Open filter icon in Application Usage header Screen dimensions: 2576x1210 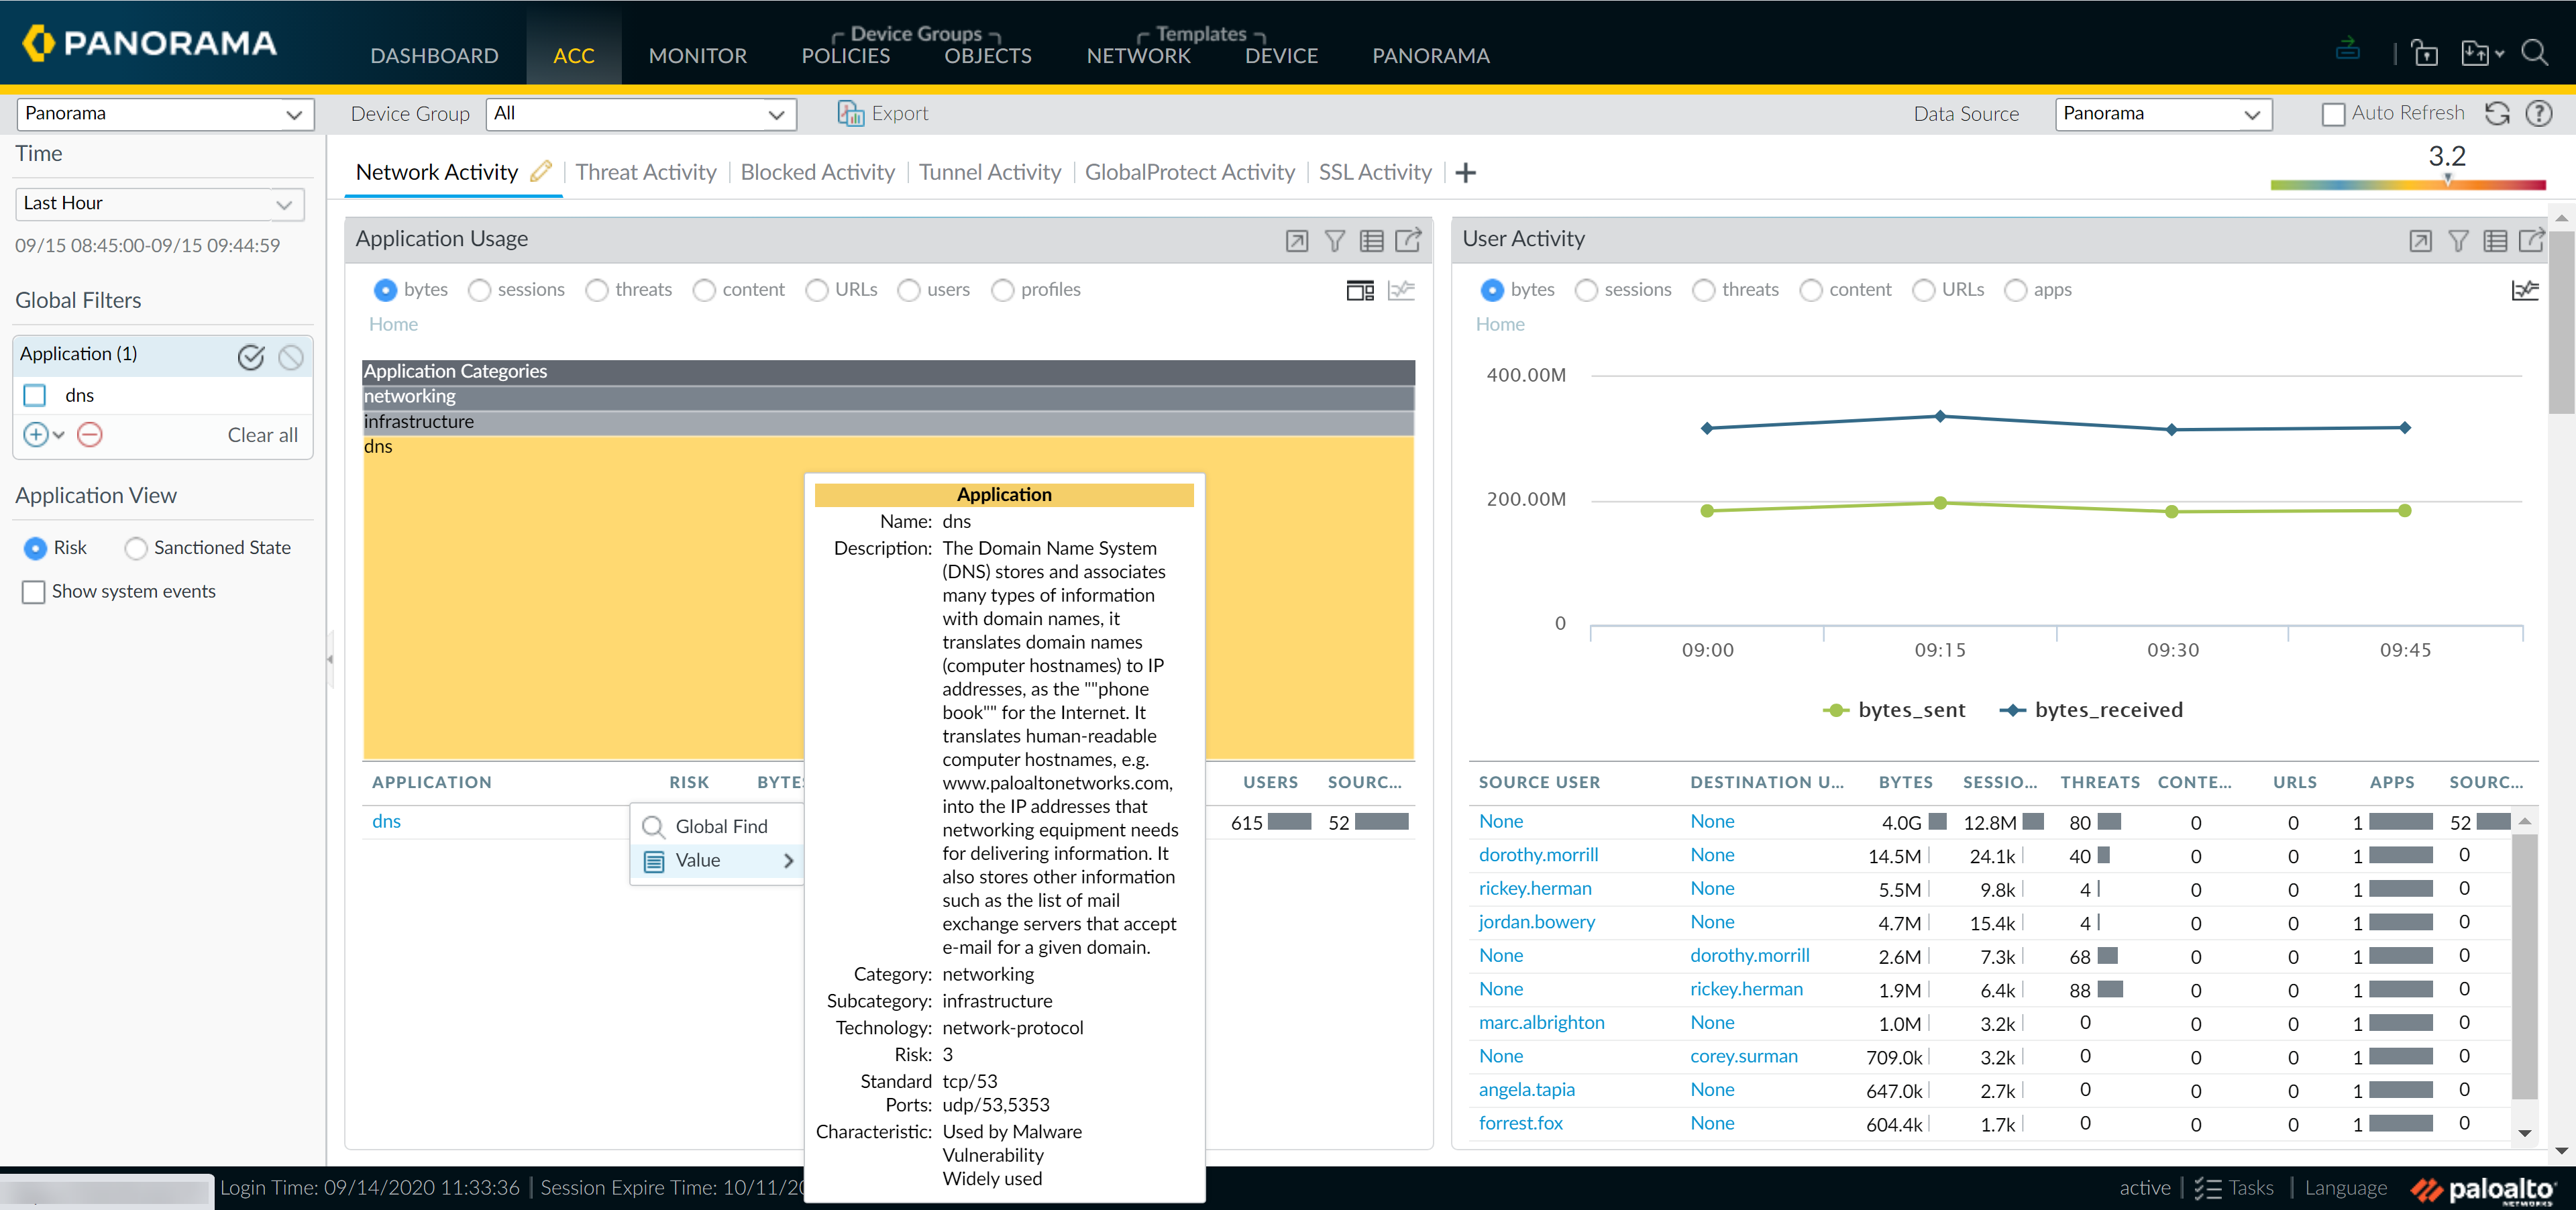[1334, 241]
